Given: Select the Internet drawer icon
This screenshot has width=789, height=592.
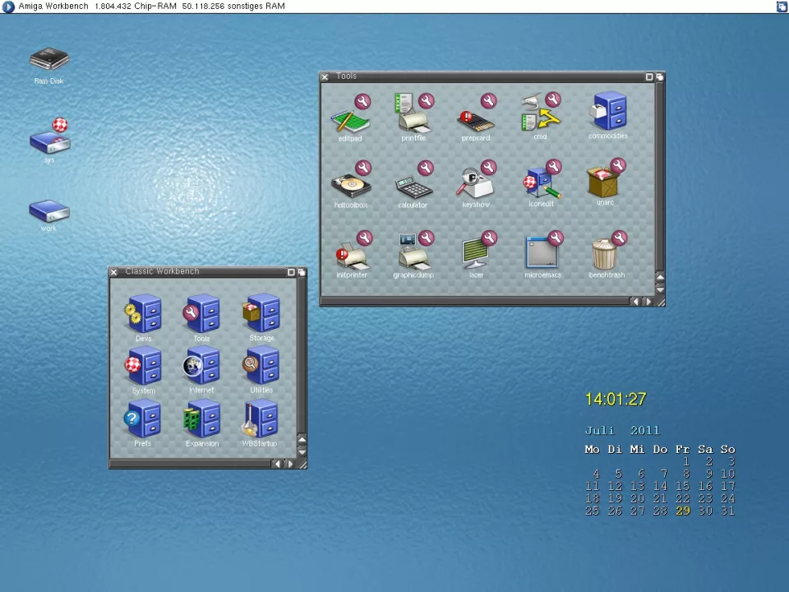Looking at the screenshot, I should 201,368.
